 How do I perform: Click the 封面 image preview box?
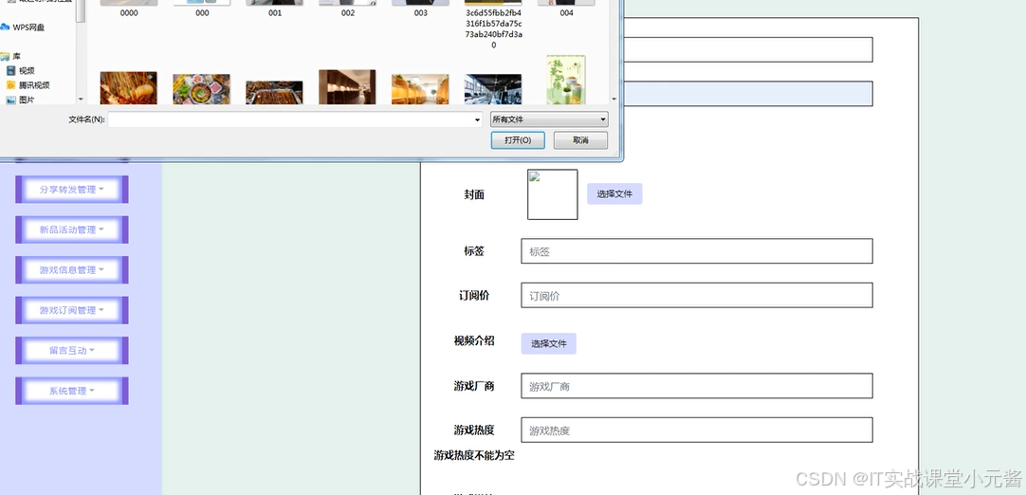tap(552, 194)
